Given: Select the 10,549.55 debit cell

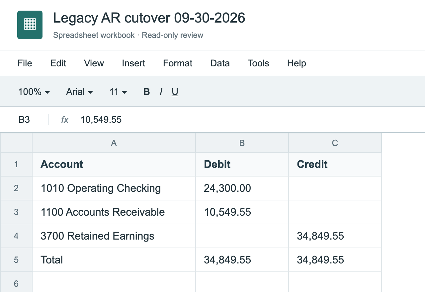Looking at the screenshot, I should point(242,212).
